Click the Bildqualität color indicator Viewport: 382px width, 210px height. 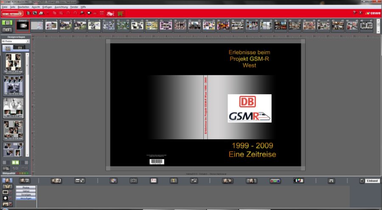22,174
